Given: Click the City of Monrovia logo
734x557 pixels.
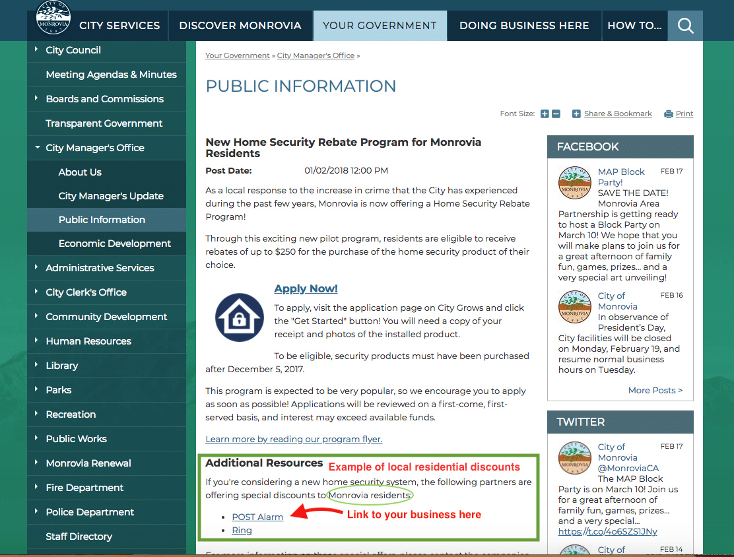Looking at the screenshot, I should (x=53, y=18).
